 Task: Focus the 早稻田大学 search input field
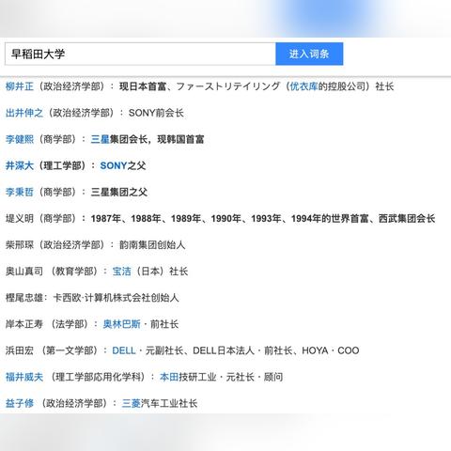coord(140,54)
